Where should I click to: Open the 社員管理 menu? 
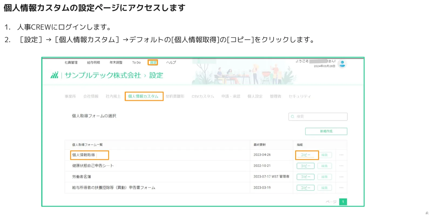click(x=71, y=62)
